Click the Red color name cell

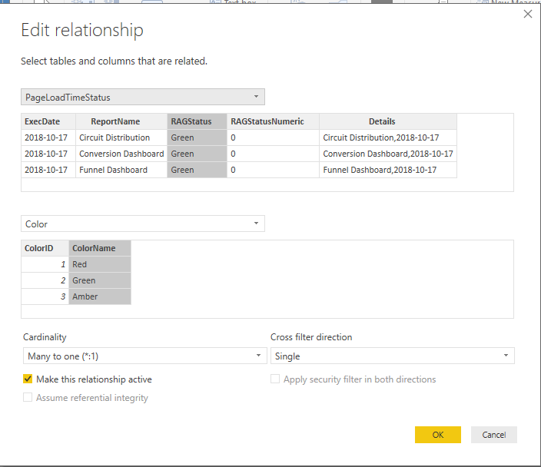click(x=100, y=264)
